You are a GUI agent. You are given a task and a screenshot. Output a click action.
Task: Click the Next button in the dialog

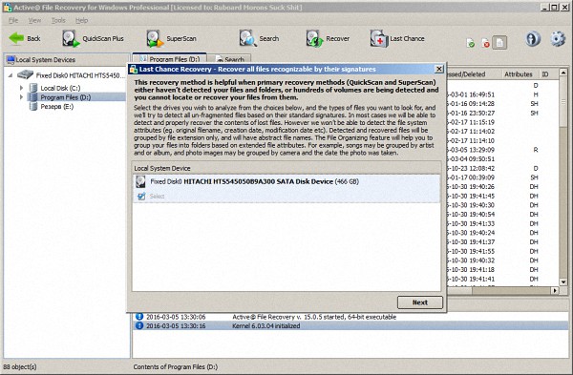point(420,302)
